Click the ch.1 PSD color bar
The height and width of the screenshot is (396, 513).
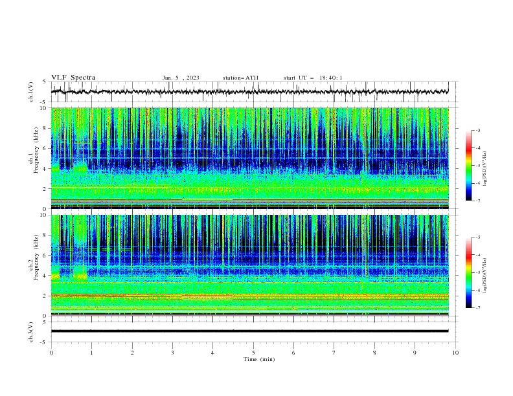[x=468, y=166]
